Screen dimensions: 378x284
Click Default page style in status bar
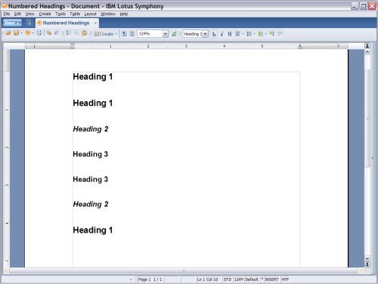(x=252, y=279)
